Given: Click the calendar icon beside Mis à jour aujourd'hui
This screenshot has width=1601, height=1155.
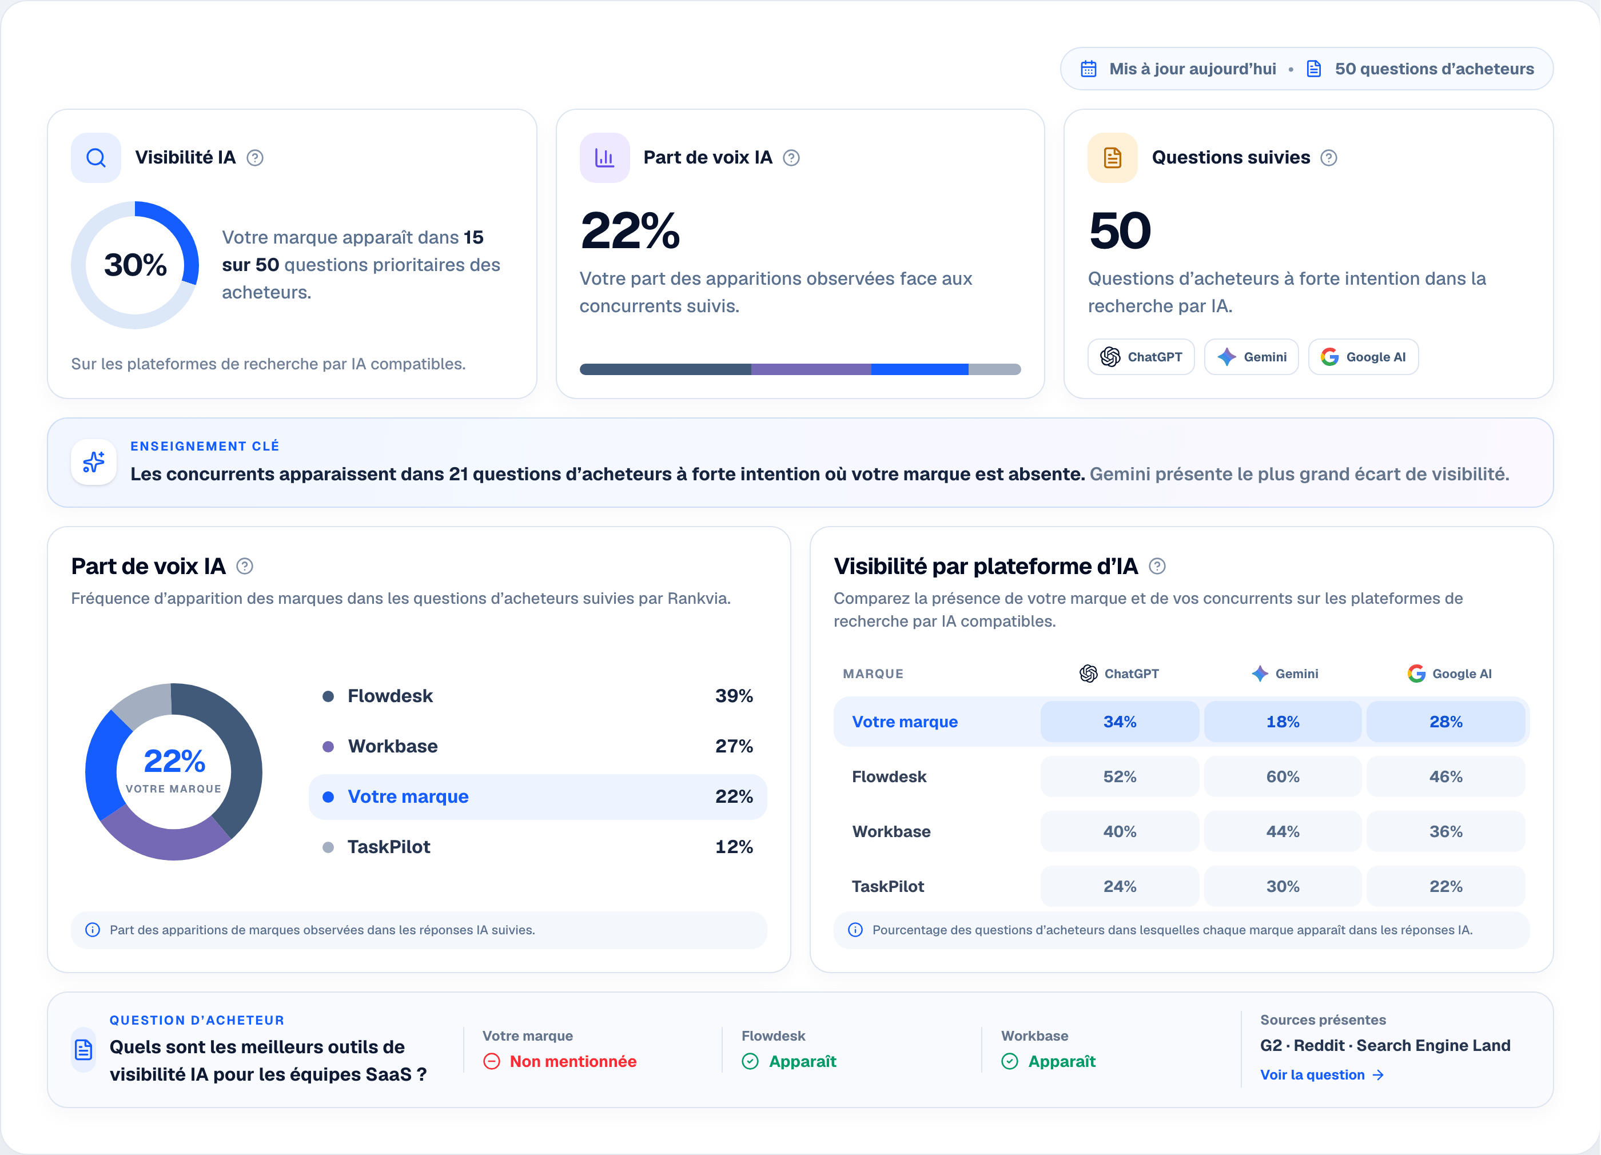Looking at the screenshot, I should pyautogui.click(x=1089, y=69).
